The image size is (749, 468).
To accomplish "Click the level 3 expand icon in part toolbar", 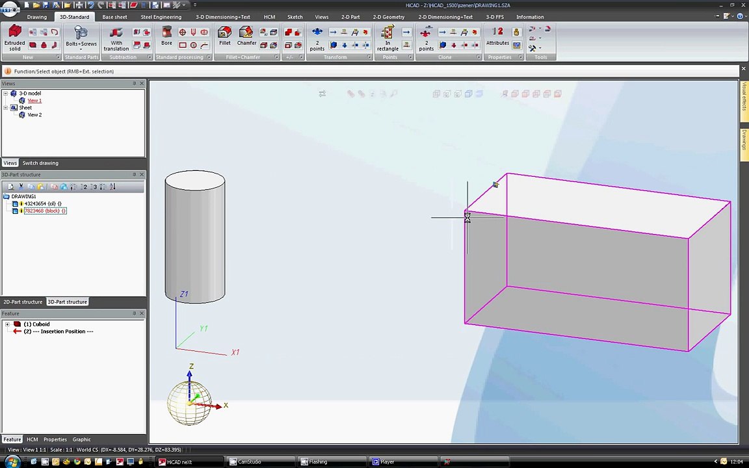I will pyautogui.click(x=93, y=187).
